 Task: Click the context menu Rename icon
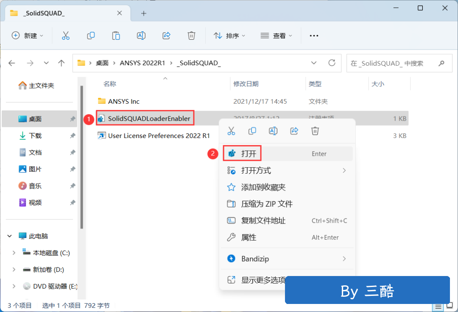click(x=273, y=131)
